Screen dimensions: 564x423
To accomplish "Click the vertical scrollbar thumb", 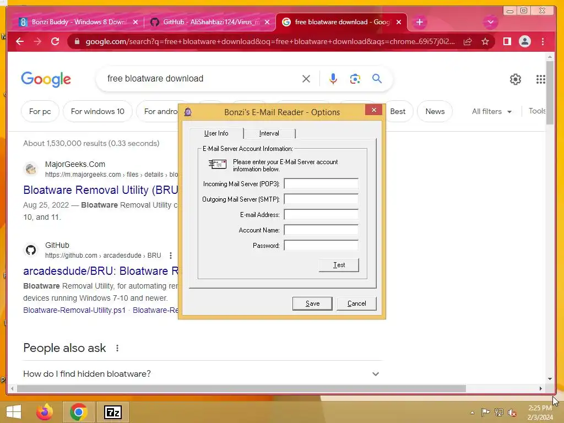I will pos(550,93).
